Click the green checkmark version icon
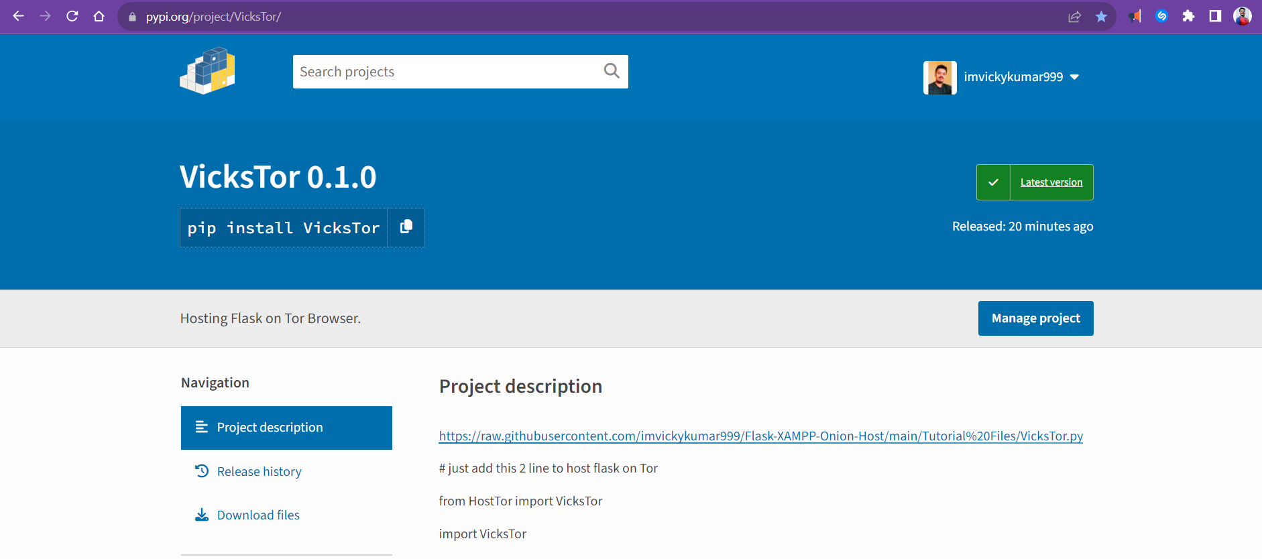Screen dimensions: 1262x559 993,182
